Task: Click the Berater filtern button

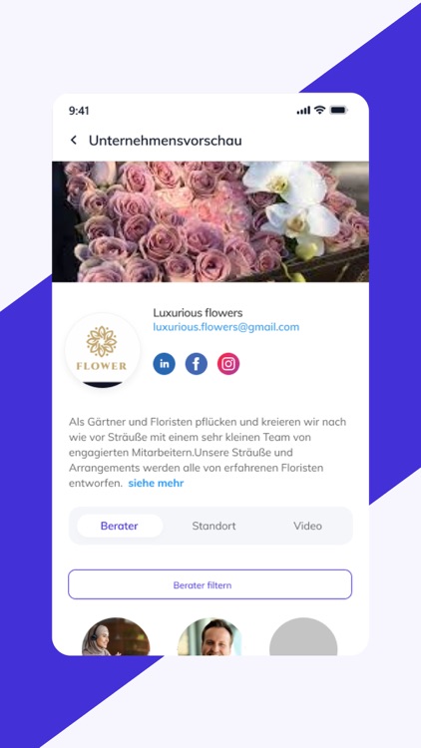Action: click(210, 584)
